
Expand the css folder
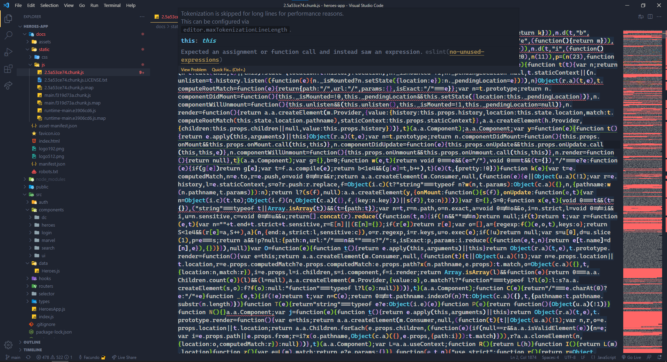coord(44,57)
